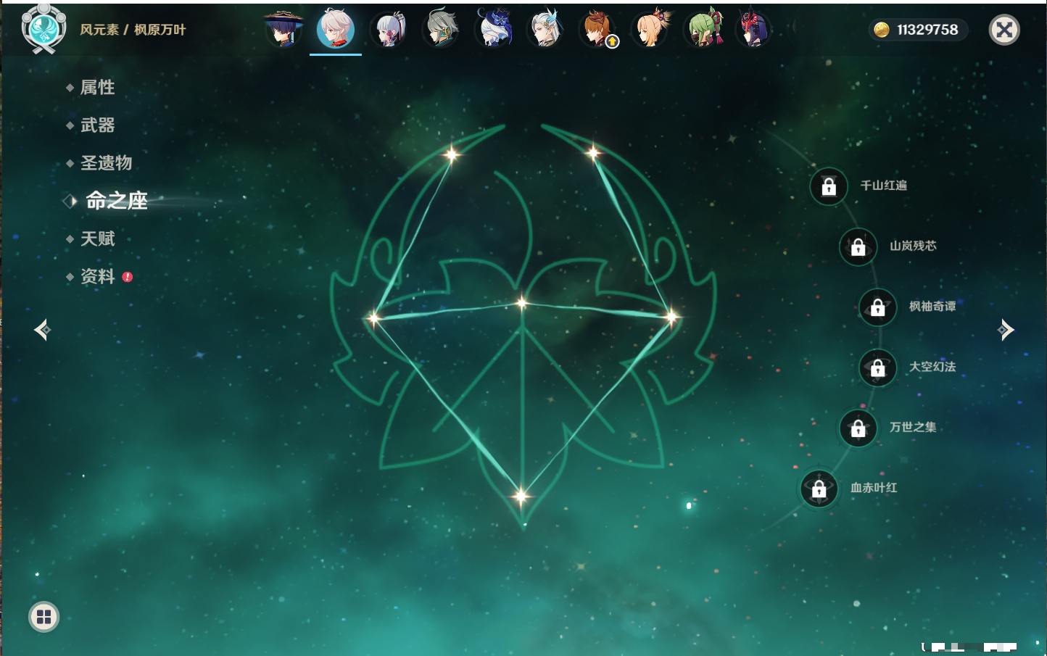The height and width of the screenshot is (656, 1047).
Task: Click the Mora coin icon
Action: coord(881,30)
